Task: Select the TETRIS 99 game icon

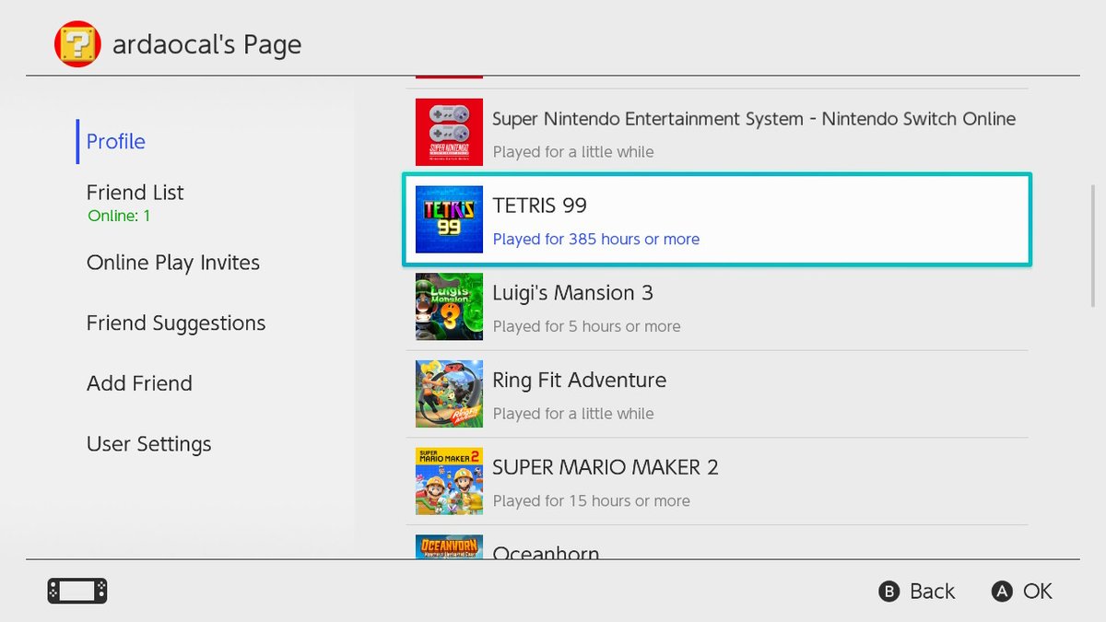Action: 449,219
